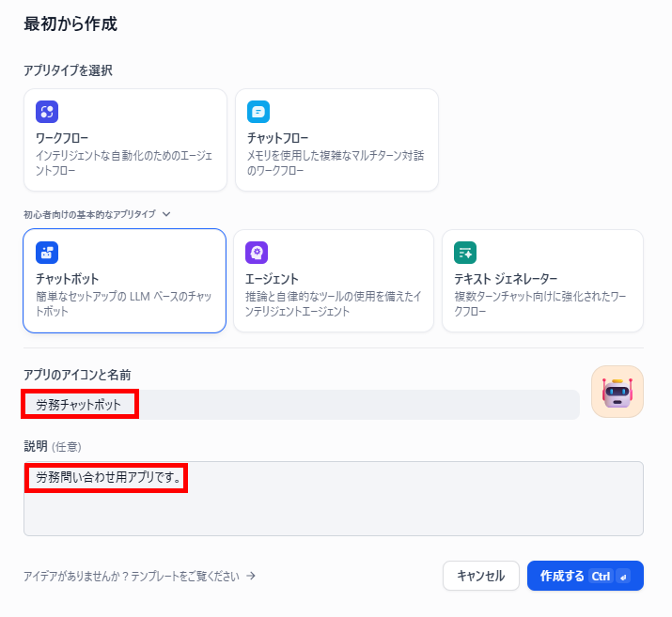Viewport: 672px width, 617px height.
Task: Click the 作成する button
Action: (x=586, y=576)
